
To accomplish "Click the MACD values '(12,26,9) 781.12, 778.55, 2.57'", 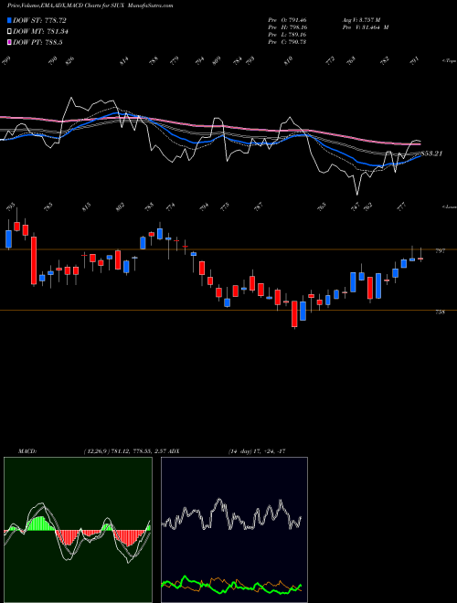I will (x=124, y=450).
